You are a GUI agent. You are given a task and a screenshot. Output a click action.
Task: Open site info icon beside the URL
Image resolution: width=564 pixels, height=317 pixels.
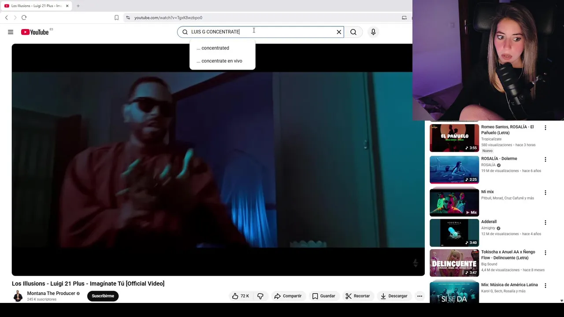coord(128,18)
